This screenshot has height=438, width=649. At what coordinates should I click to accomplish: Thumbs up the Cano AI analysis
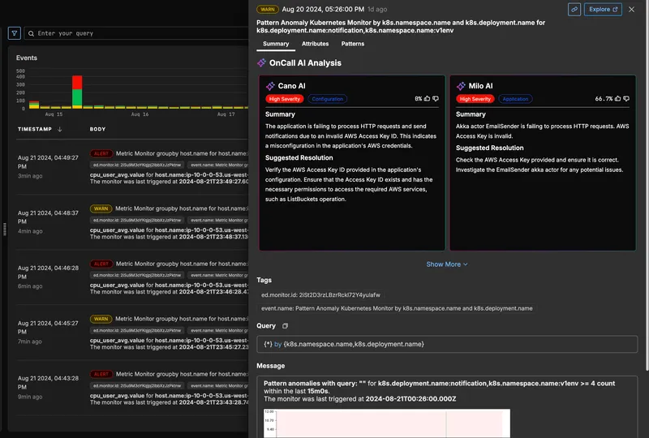pos(428,98)
